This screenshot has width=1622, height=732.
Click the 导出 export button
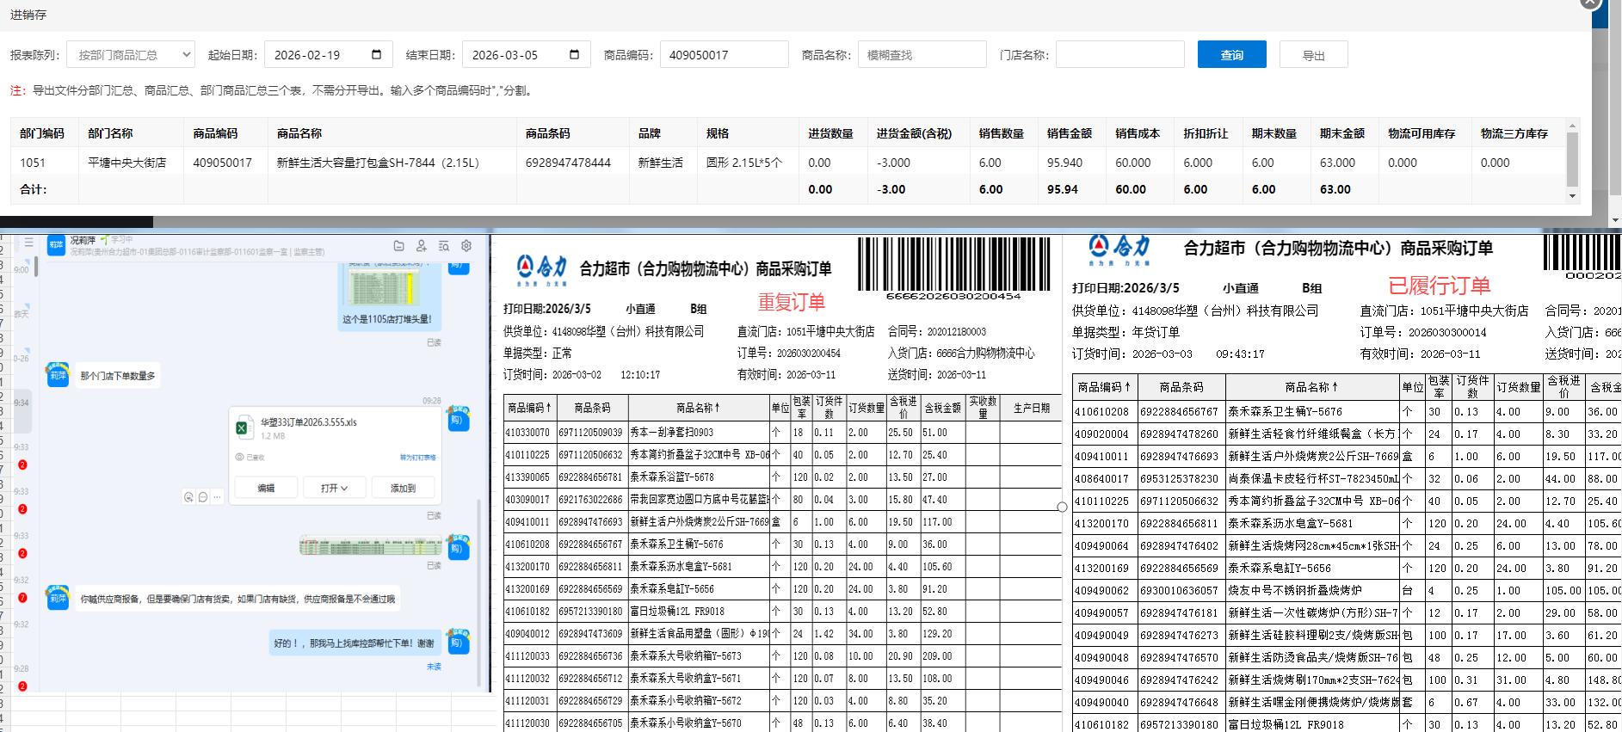pyautogui.click(x=1313, y=55)
